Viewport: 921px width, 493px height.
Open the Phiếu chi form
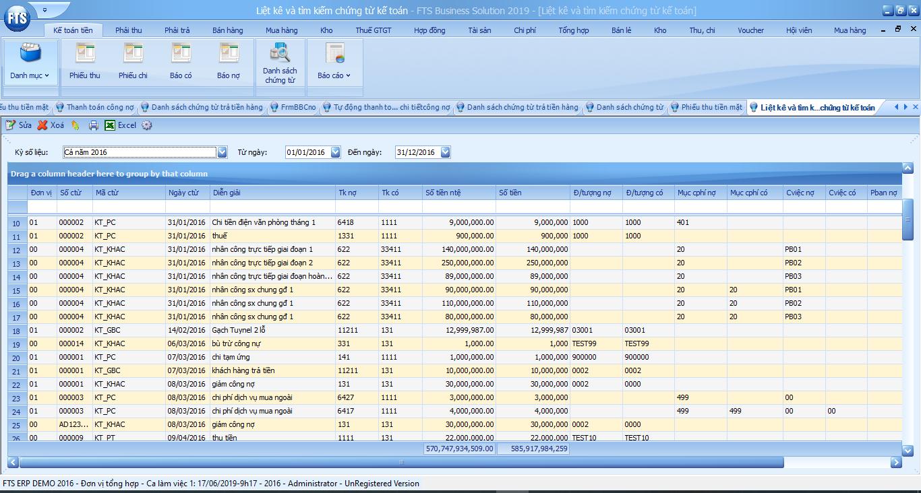133,63
